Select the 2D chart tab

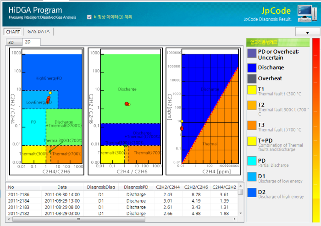tap(31, 42)
